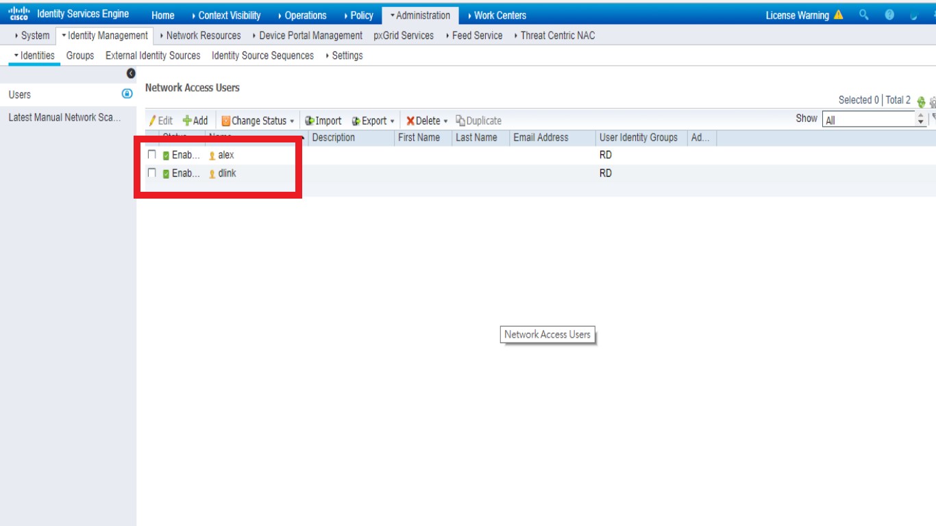Expand the Operations menu
936x526 pixels.
click(x=302, y=15)
